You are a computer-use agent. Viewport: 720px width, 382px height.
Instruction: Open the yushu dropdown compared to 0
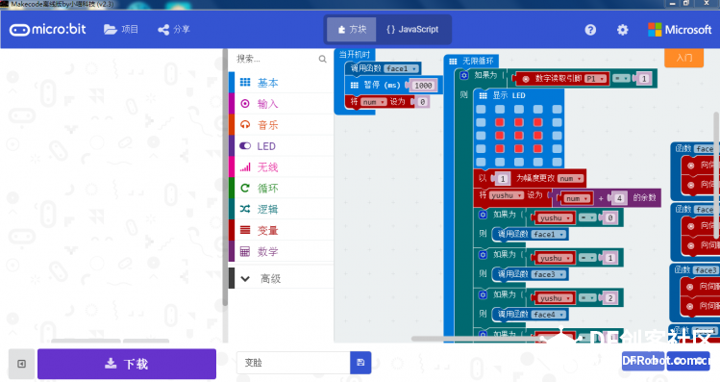[x=555, y=217]
